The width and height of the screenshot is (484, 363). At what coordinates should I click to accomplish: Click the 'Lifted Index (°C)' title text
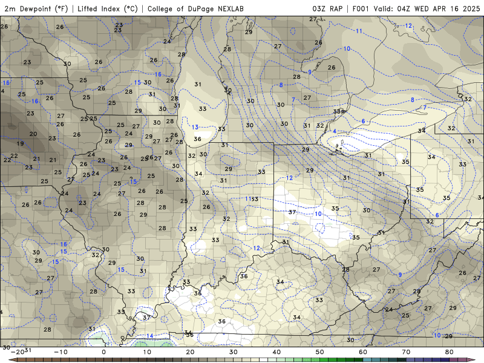[x=108, y=8]
